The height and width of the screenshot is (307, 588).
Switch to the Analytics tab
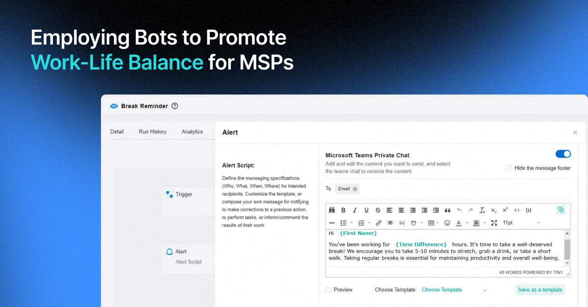tap(192, 132)
